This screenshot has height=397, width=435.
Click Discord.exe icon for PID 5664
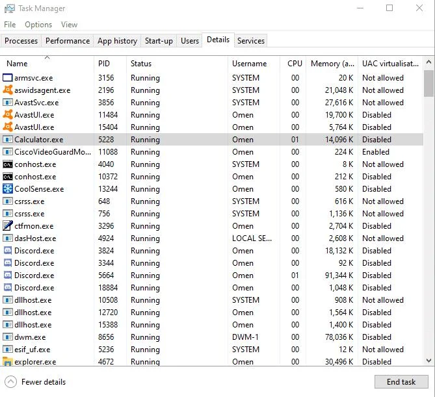pos(8,275)
